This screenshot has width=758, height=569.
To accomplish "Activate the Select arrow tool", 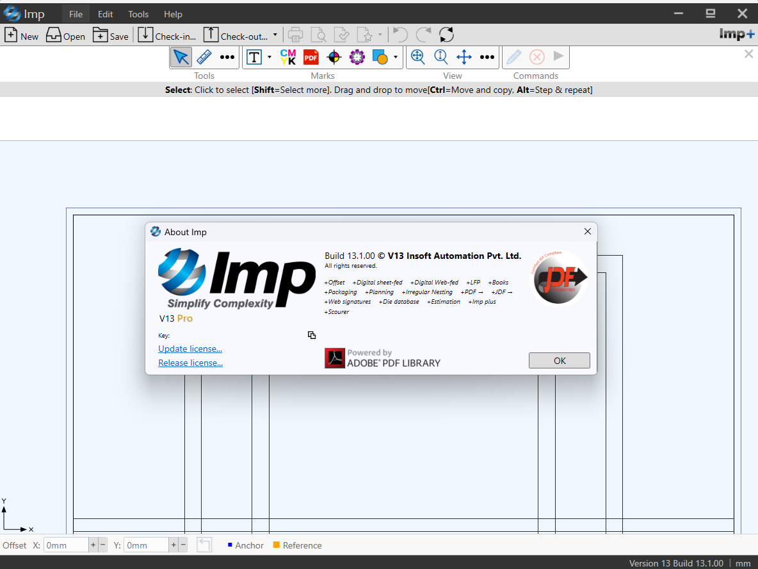I will tap(181, 57).
